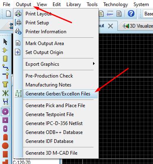Open the Output menu

(x=23, y=4)
